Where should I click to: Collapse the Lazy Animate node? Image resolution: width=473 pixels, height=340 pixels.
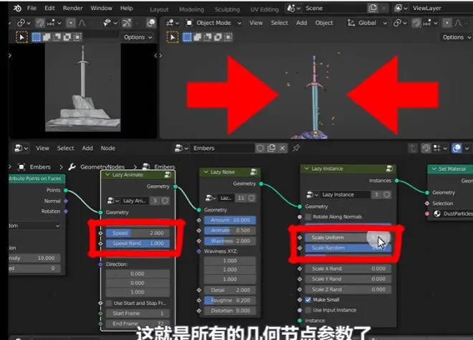click(107, 174)
